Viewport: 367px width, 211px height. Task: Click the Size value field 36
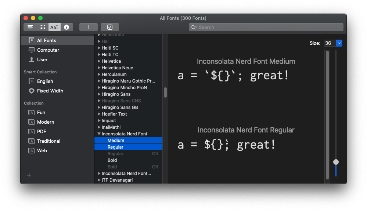point(330,43)
